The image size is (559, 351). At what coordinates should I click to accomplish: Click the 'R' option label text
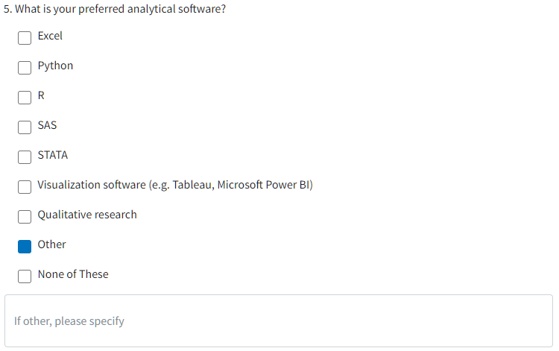(x=41, y=95)
